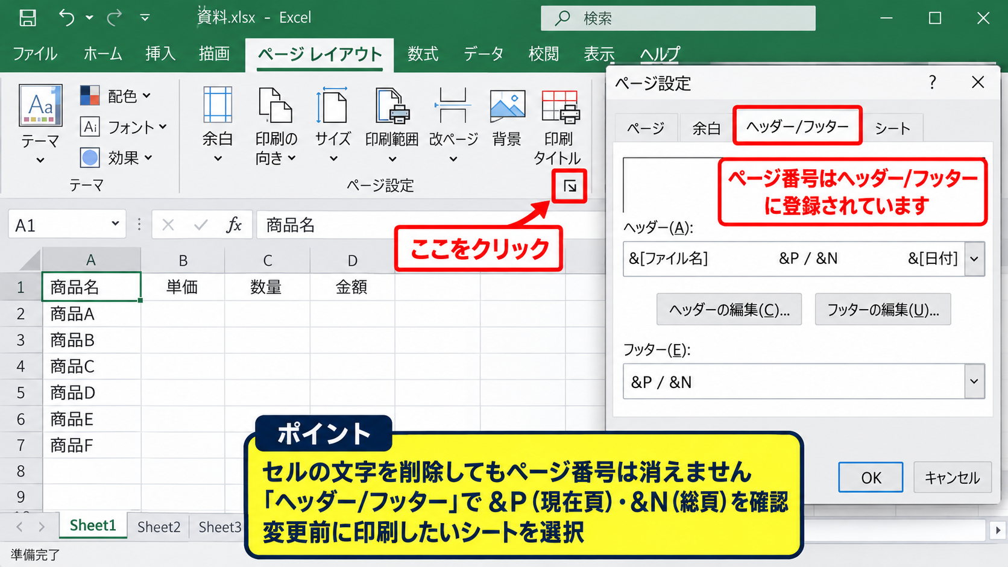Open the ページ tab in ページ設定 dialog

point(646,128)
